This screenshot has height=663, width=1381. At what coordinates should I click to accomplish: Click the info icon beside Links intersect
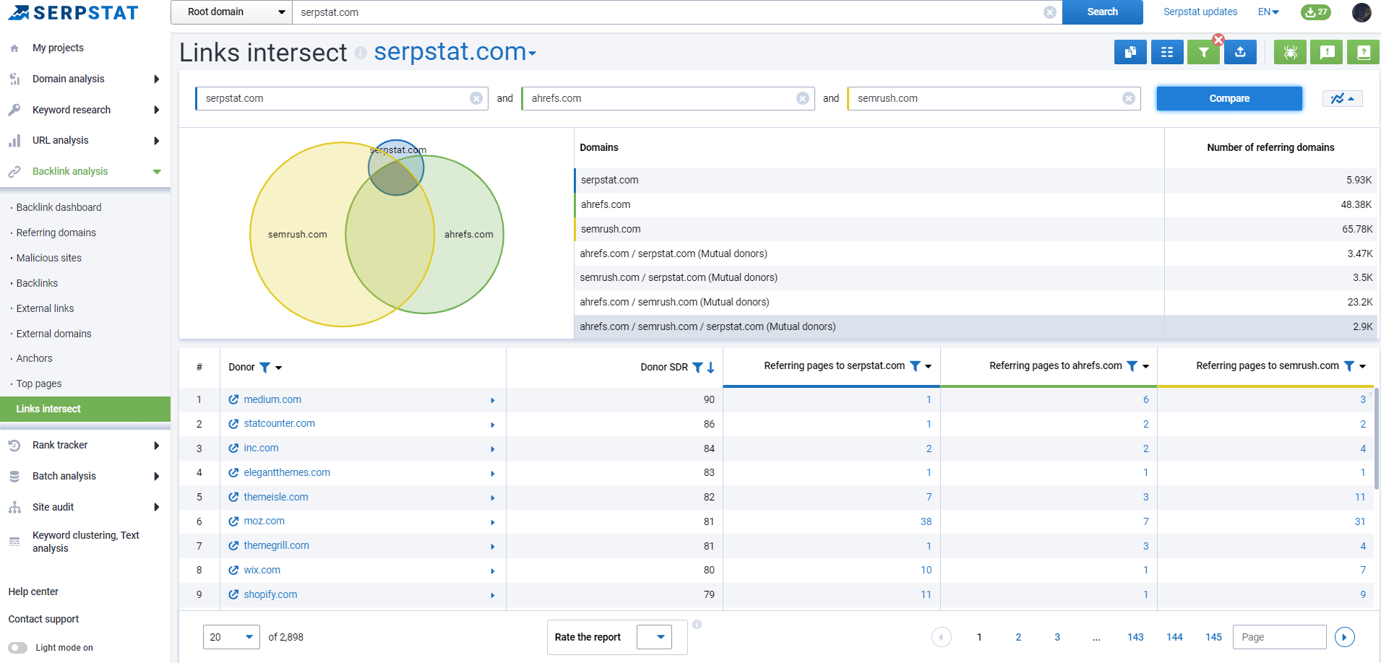coord(361,53)
